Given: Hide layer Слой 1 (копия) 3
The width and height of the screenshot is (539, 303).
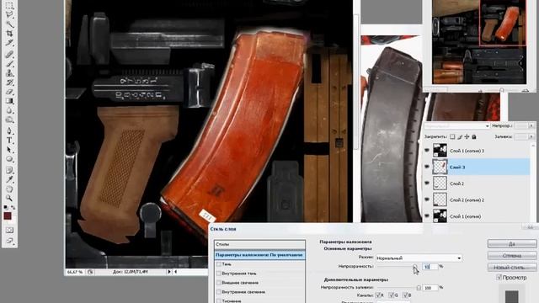Looking at the screenshot, I should click(x=427, y=151).
